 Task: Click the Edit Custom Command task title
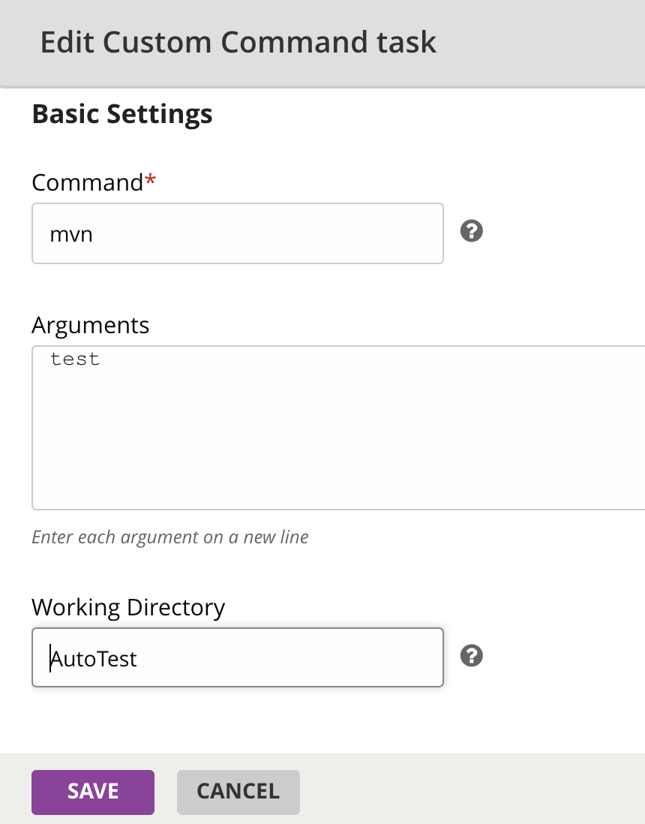[x=238, y=42]
